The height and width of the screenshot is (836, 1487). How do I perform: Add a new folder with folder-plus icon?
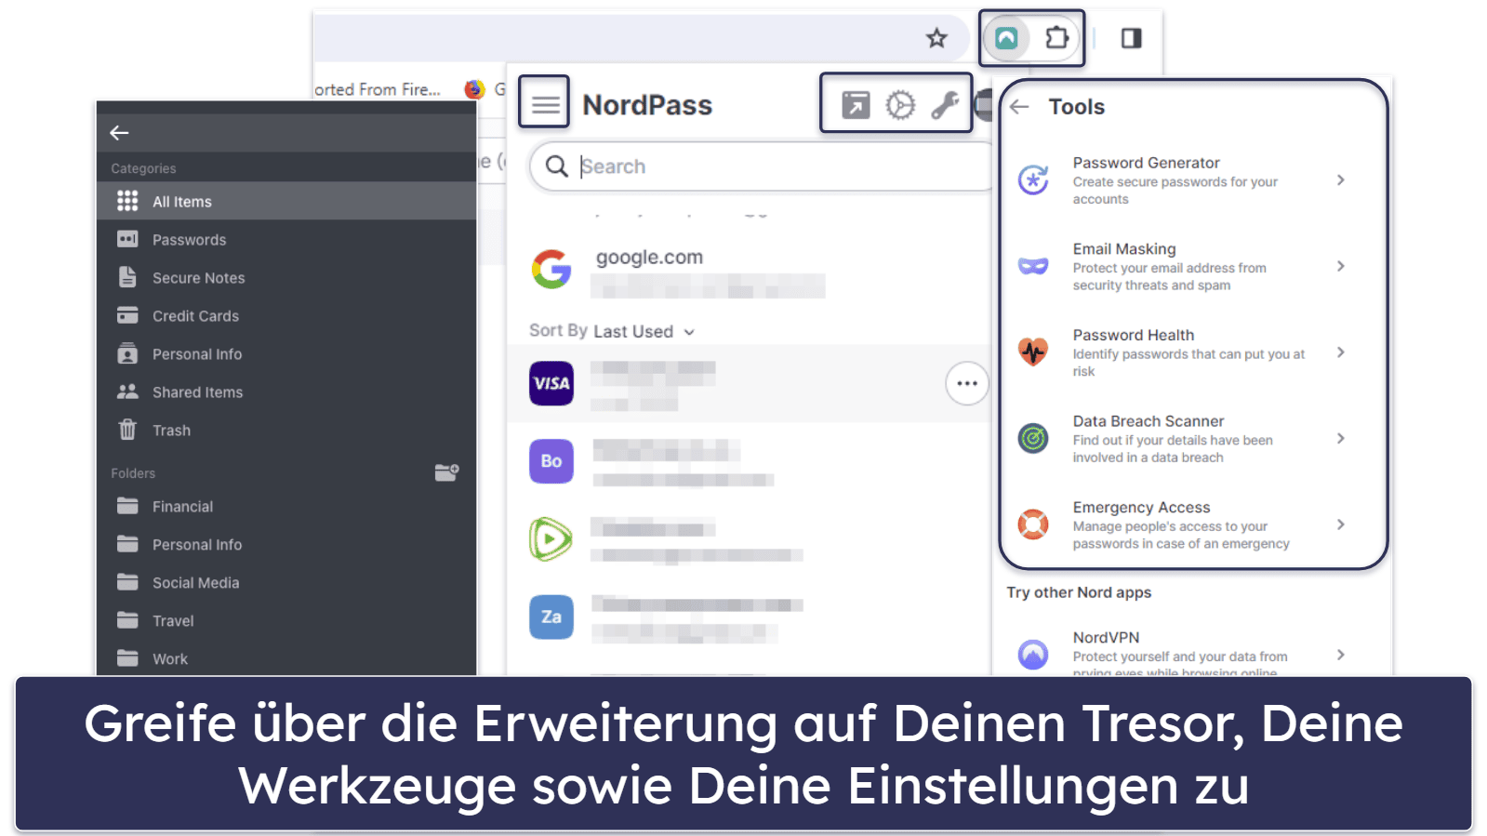click(446, 472)
